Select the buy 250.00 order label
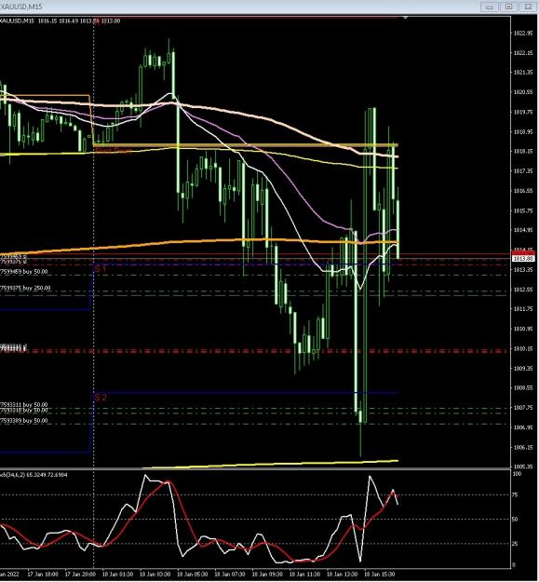 24,288
